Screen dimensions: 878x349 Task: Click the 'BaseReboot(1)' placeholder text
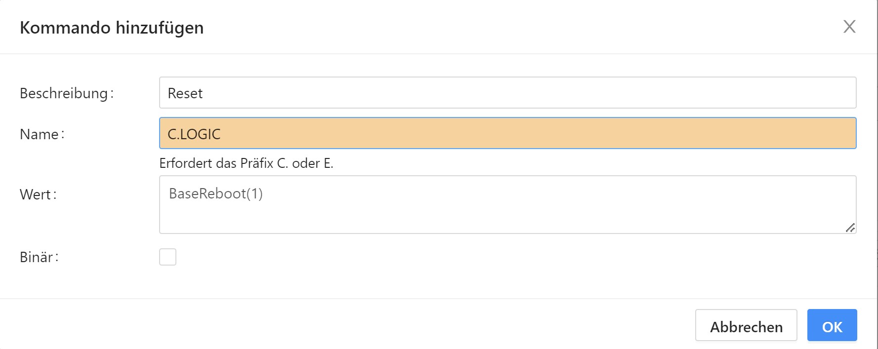coord(216,194)
